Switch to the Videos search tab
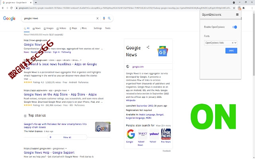 (61, 28)
